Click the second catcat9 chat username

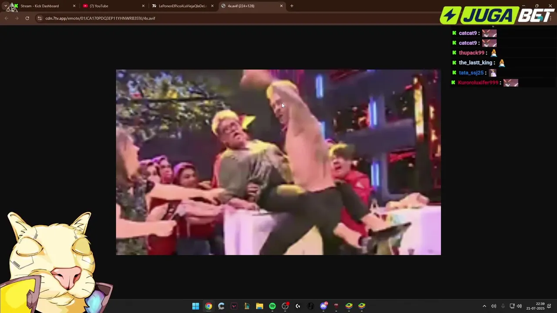point(468,43)
